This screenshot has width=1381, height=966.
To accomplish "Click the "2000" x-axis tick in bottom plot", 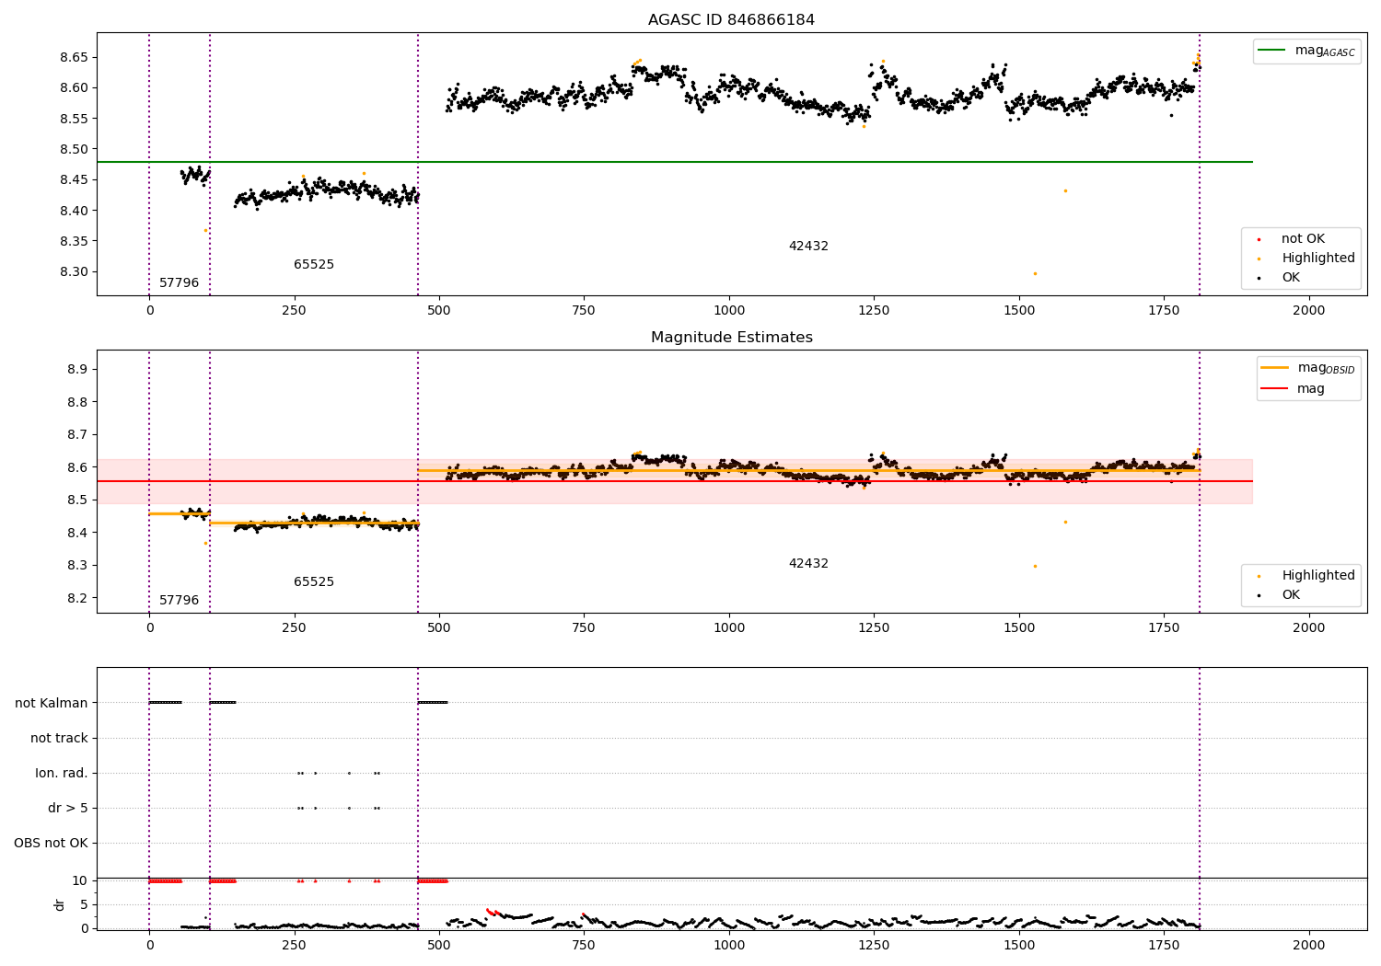I will pyautogui.click(x=1308, y=945).
